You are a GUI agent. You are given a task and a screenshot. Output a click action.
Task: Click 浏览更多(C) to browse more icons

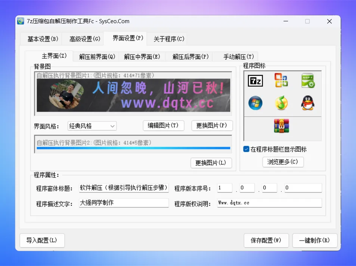[283, 162]
